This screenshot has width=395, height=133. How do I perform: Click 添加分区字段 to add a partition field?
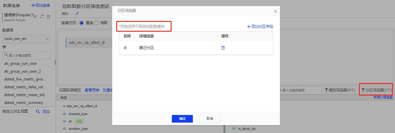click(x=260, y=26)
